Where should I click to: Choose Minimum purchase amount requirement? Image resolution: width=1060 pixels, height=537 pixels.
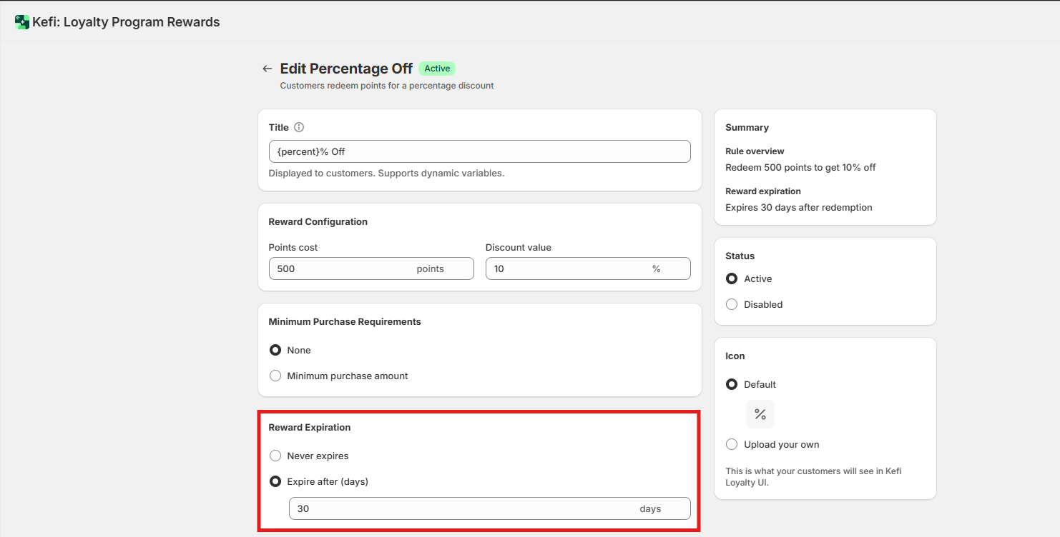275,376
